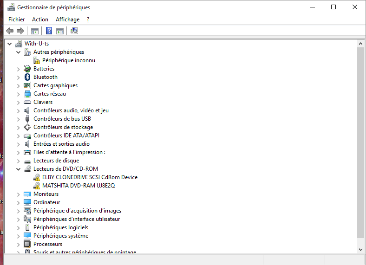Image resolution: width=366 pixels, height=265 pixels.
Task: Scan for hardware changes using toolbar icon
Action: pos(74,31)
